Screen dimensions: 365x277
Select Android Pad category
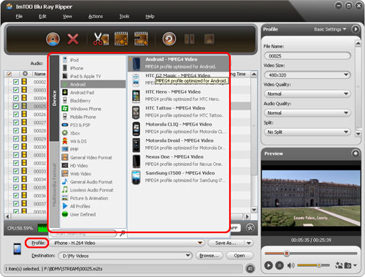(x=93, y=93)
